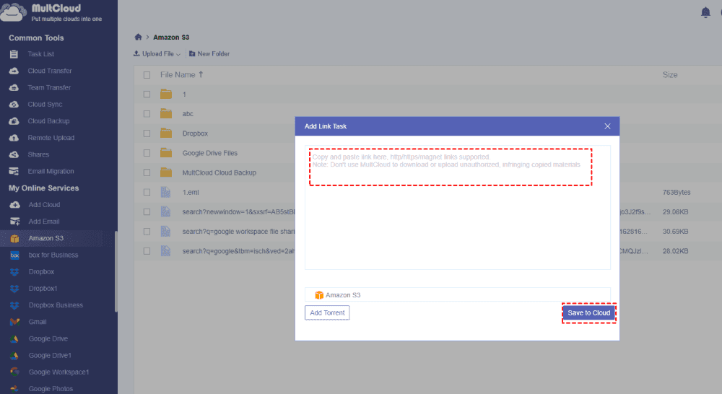Click the 30.69KB size value
The width and height of the screenshot is (722, 394).
pos(676,232)
